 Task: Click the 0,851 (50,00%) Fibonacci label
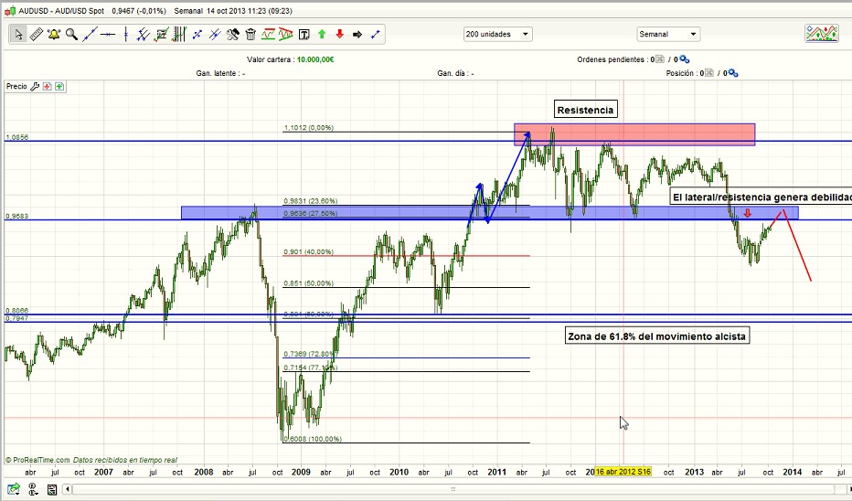pos(308,283)
